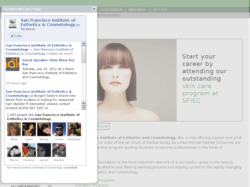Pause the slideshow

pyautogui.click(x=102, y=126)
